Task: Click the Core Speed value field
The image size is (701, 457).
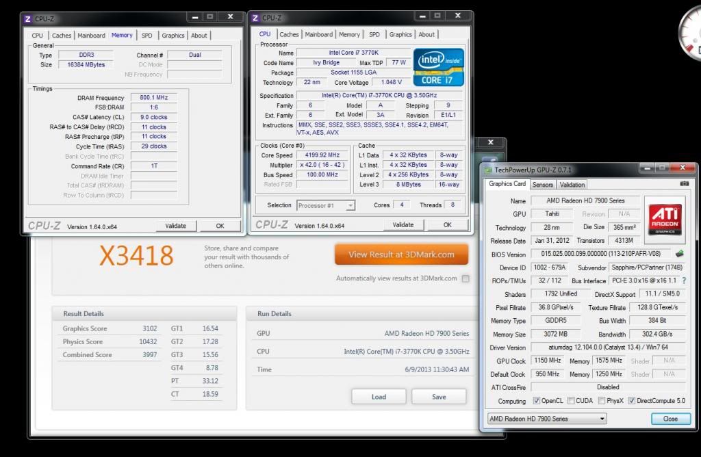Action: pos(322,155)
